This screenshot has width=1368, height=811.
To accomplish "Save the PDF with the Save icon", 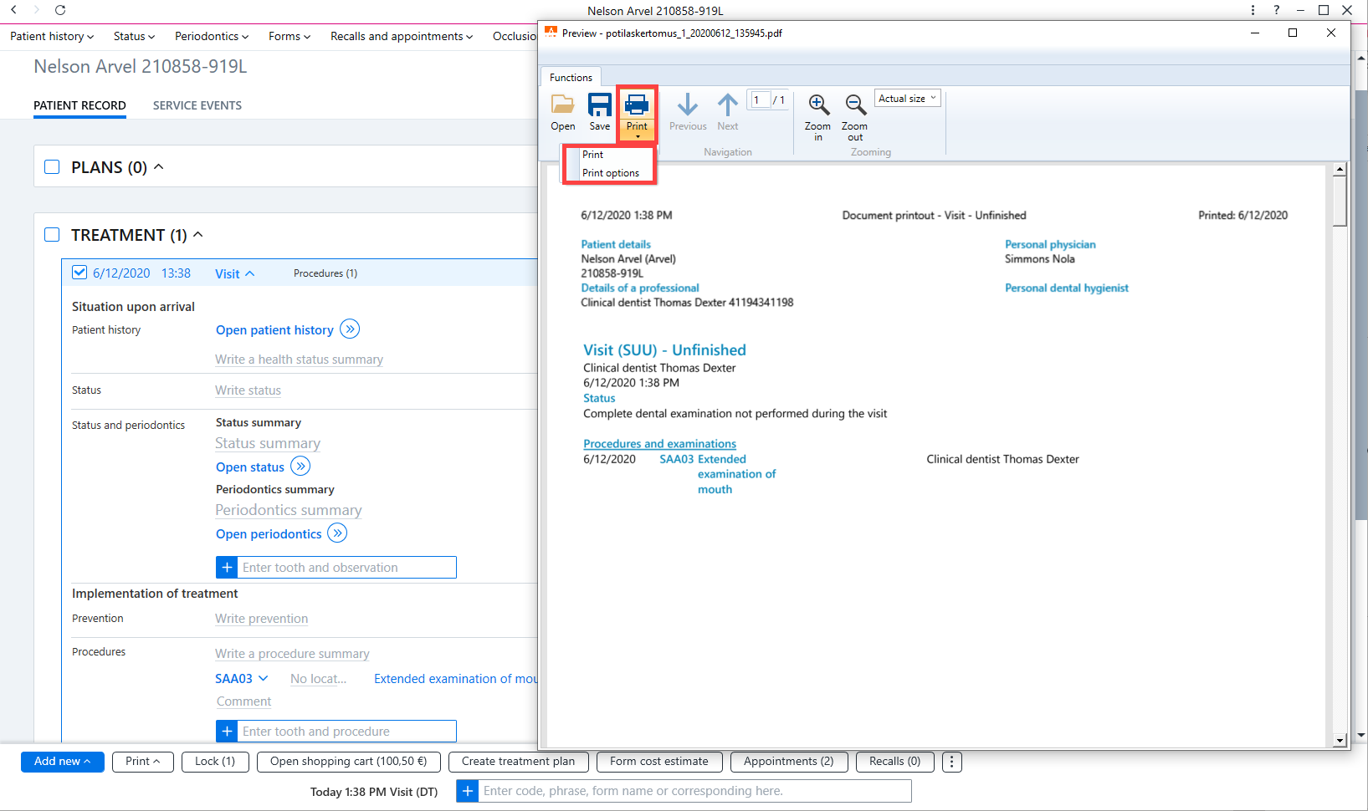I will pos(599,105).
